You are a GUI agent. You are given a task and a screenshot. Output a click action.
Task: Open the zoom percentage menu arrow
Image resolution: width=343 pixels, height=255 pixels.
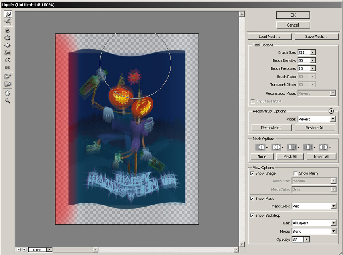pos(50,249)
